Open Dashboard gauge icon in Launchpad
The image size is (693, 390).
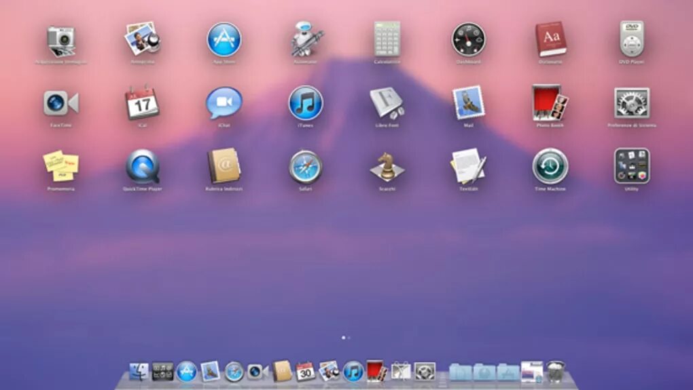click(x=469, y=40)
